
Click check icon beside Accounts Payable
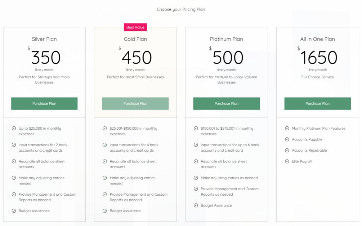[x=287, y=139]
